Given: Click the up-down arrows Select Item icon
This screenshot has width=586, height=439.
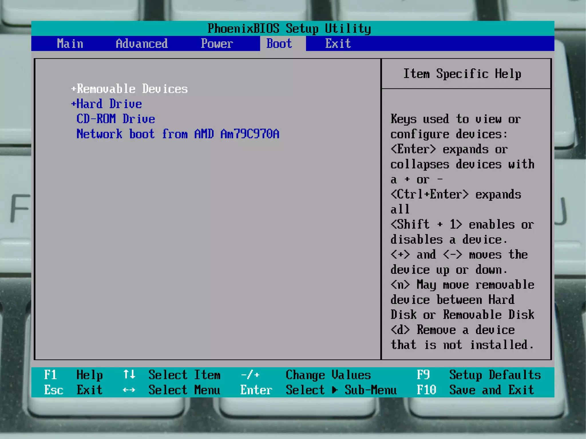Looking at the screenshot, I should pyautogui.click(x=129, y=374).
